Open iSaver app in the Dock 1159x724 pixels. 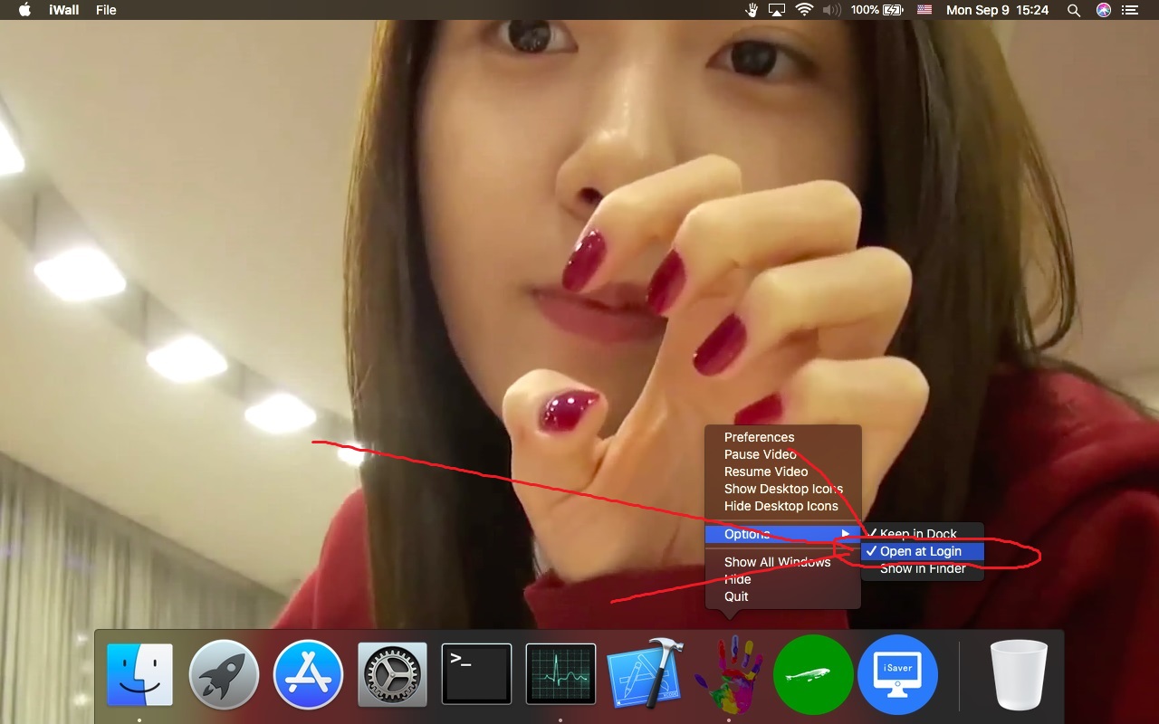pyautogui.click(x=897, y=674)
